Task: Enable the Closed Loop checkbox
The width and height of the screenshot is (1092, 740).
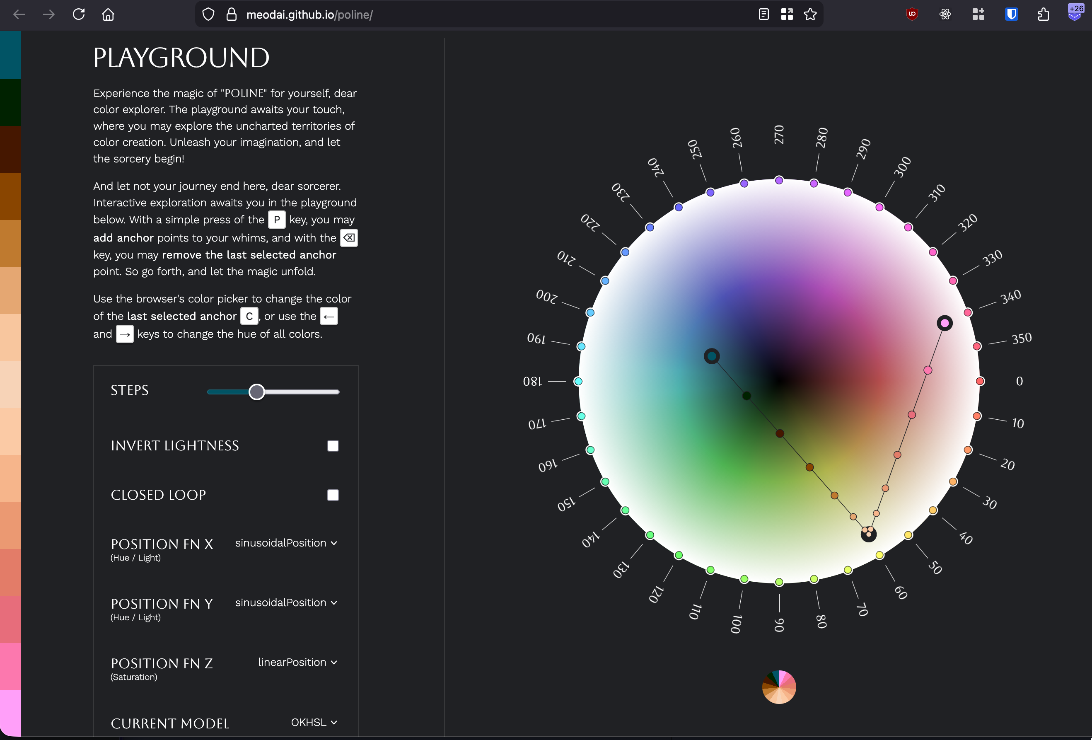Action: pyautogui.click(x=333, y=495)
